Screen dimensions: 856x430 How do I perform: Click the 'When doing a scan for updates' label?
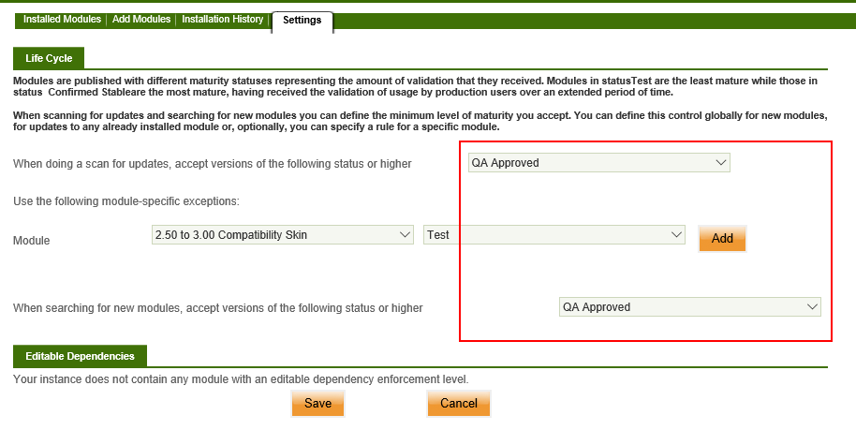[x=212, y=164]
